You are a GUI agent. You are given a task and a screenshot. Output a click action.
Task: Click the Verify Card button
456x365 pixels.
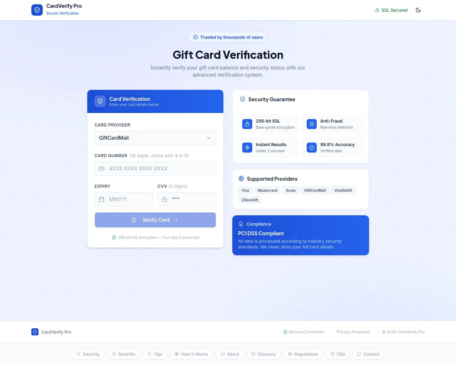(x=155, y=220)
